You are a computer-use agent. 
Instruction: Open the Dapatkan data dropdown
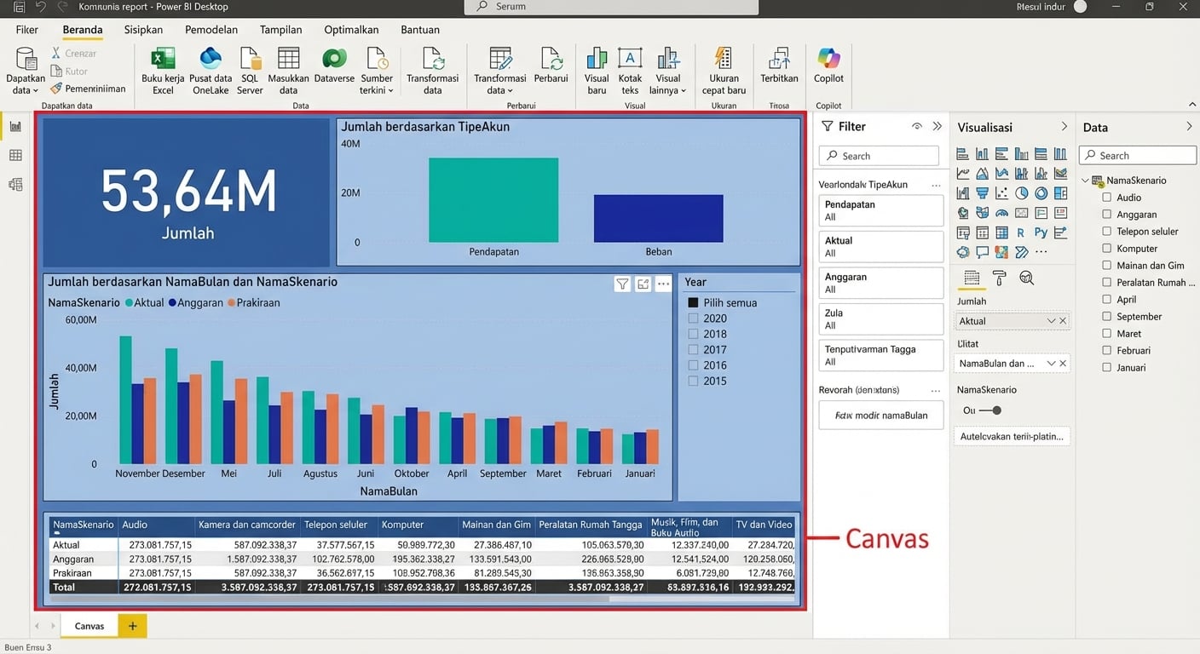point(26,90)
